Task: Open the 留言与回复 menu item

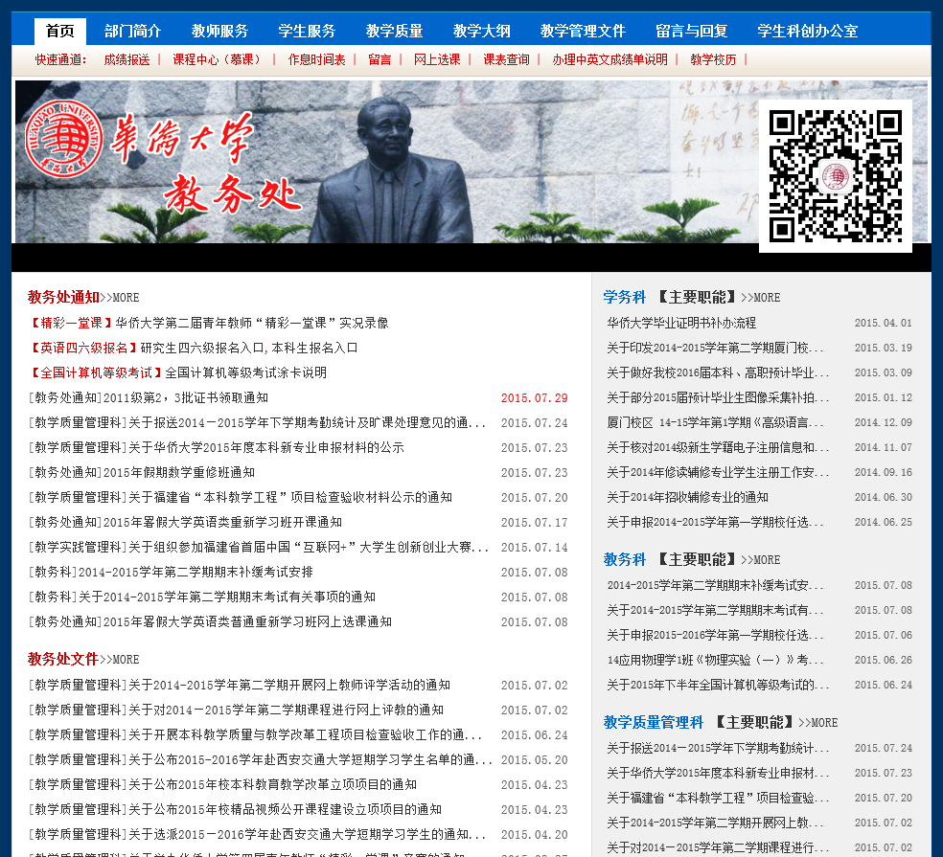Action: 692,32
